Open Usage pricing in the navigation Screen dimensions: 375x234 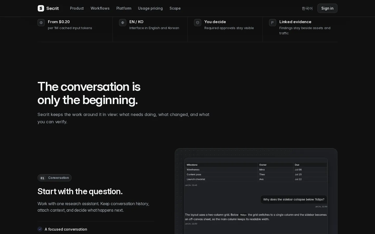(x=150, y=8)
